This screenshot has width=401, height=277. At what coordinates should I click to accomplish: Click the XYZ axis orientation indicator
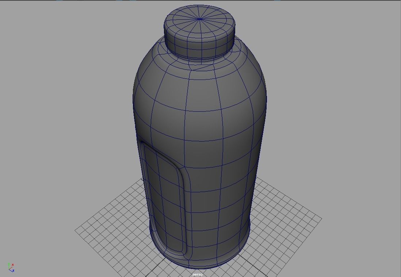[x=11, y=267]
